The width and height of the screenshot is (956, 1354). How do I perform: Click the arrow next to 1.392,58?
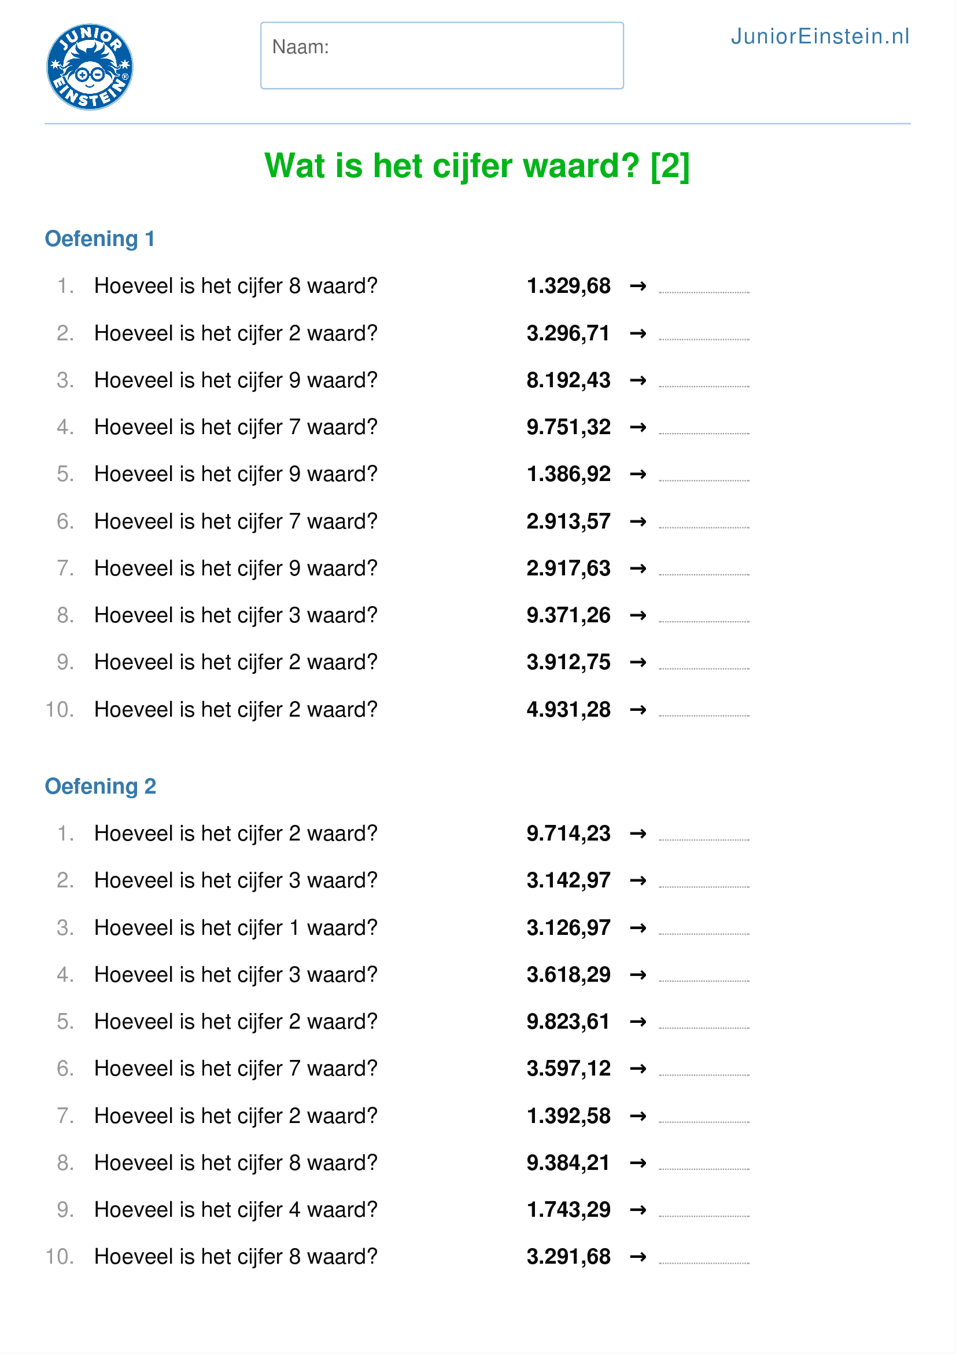point(638,1116)
